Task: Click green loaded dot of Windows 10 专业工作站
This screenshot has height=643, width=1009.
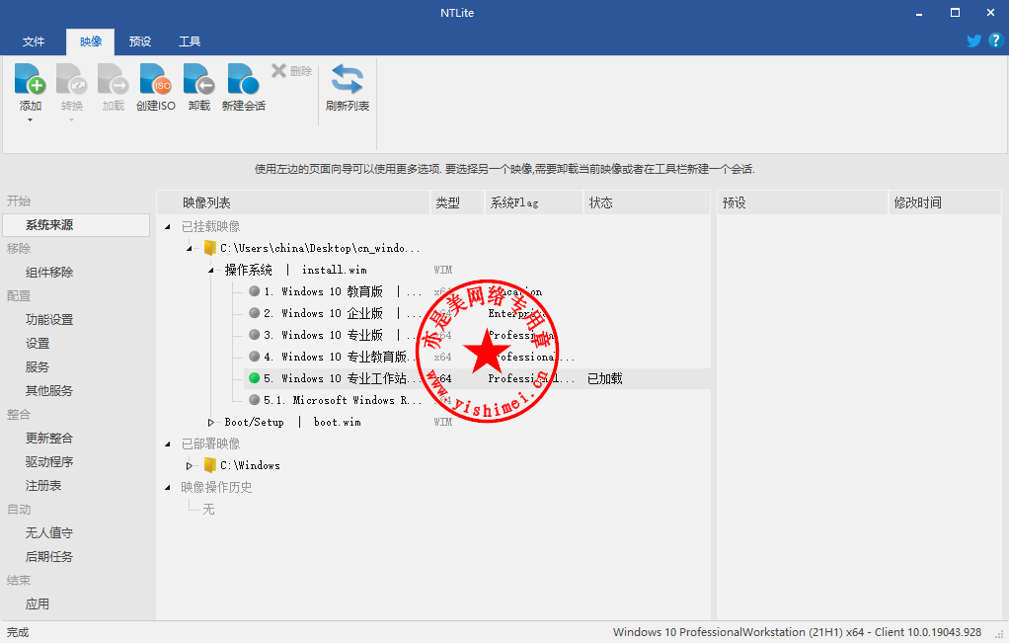Action: coord(254,378)
